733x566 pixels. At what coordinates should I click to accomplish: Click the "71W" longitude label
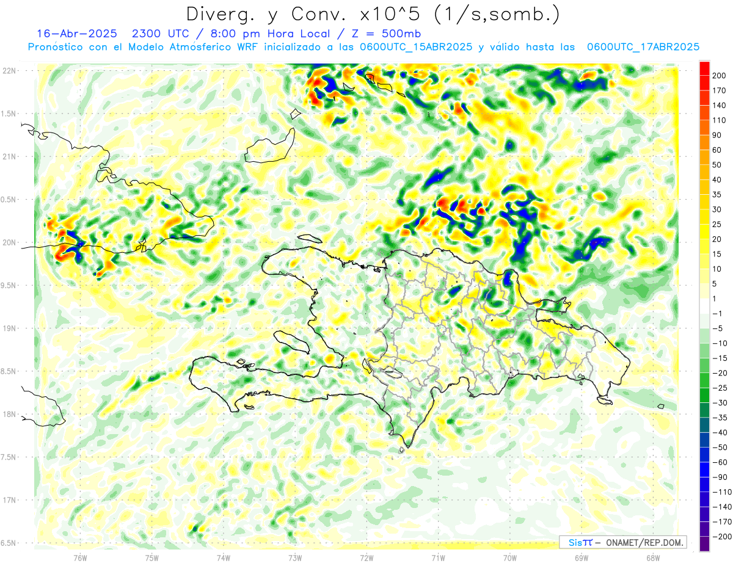point(438,558)
